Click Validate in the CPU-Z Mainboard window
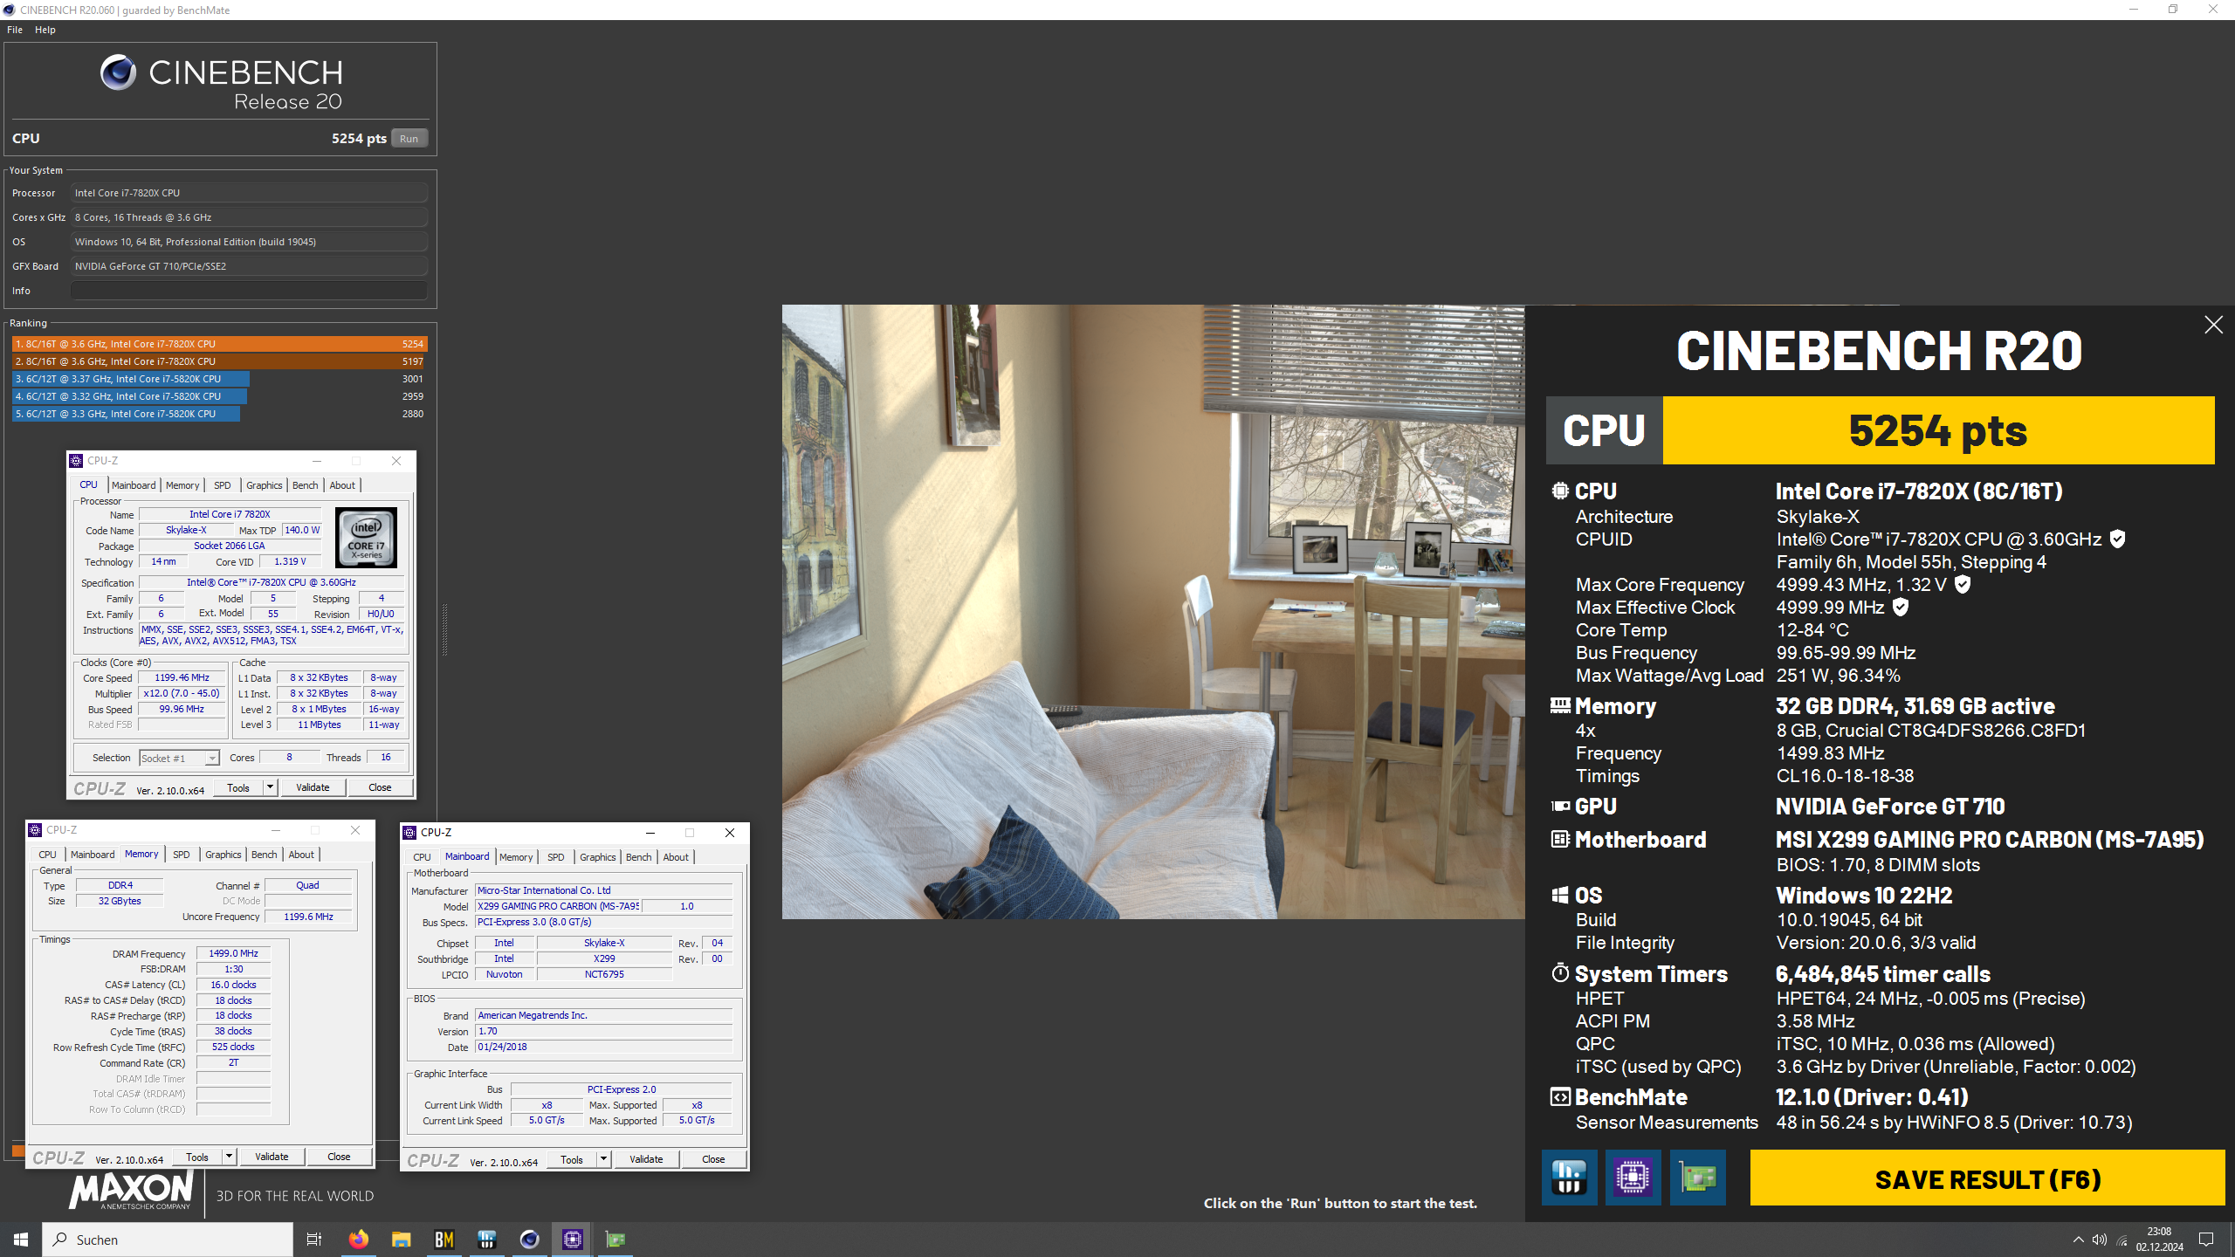The height and width of the screenshot is (1257, 2235). tap(646, 1159)
